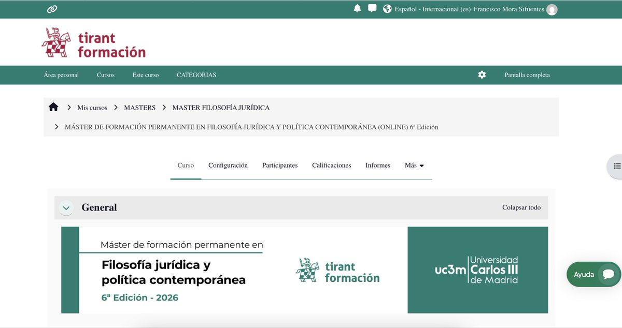This screenshot has height=328, width=622.
Task: Open Mis cursos breadcrumb link
Action: click(92, 108)
